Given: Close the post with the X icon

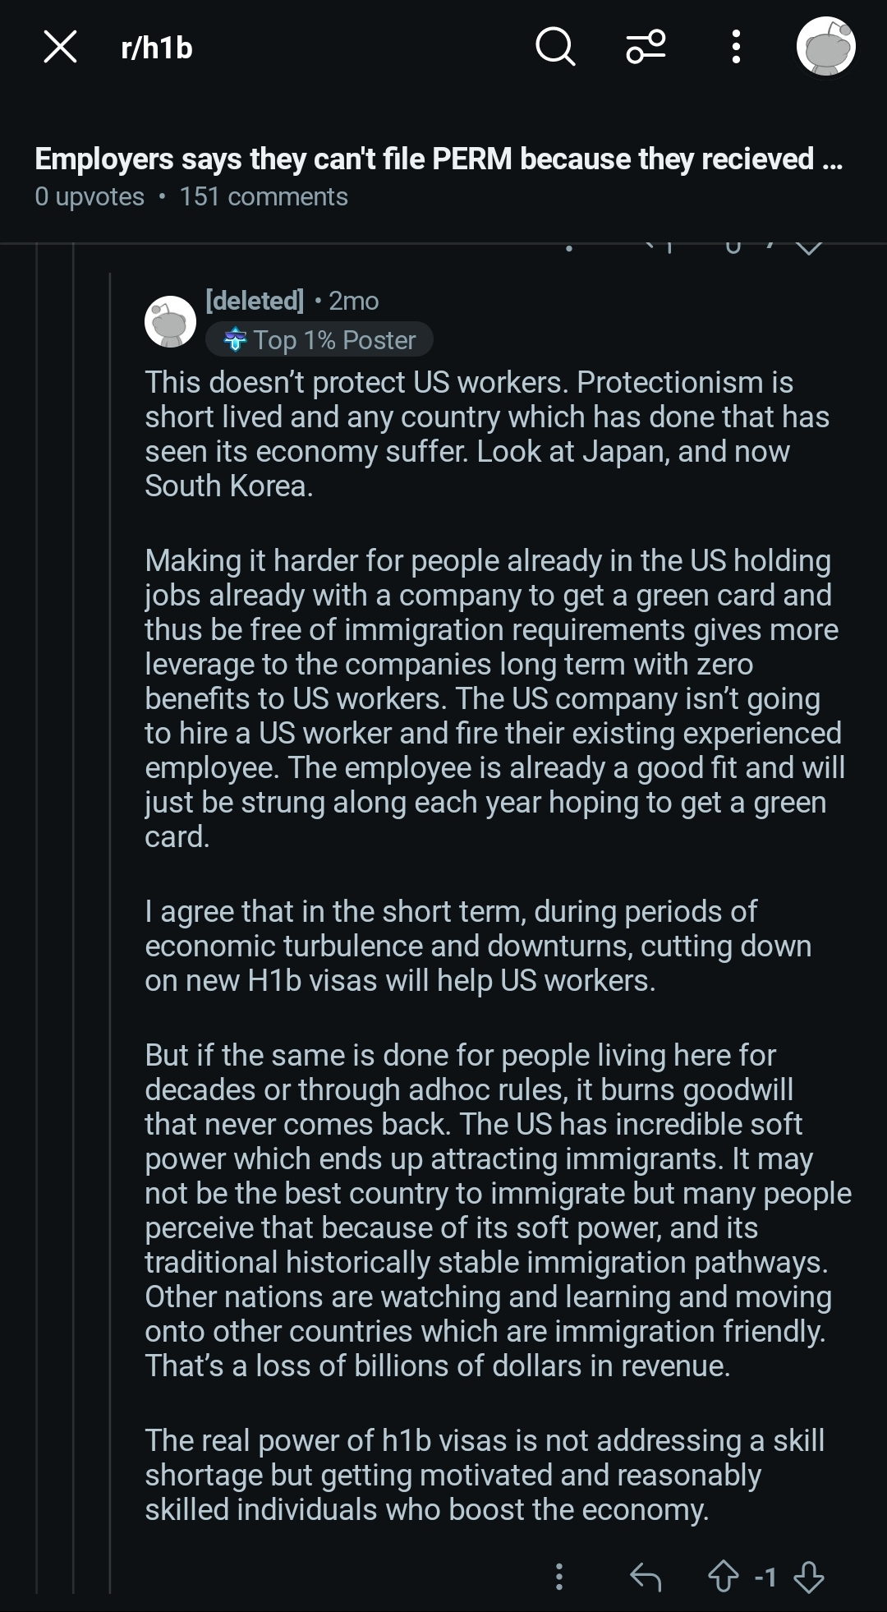Looking at the screenshot, I should [60, 47].
